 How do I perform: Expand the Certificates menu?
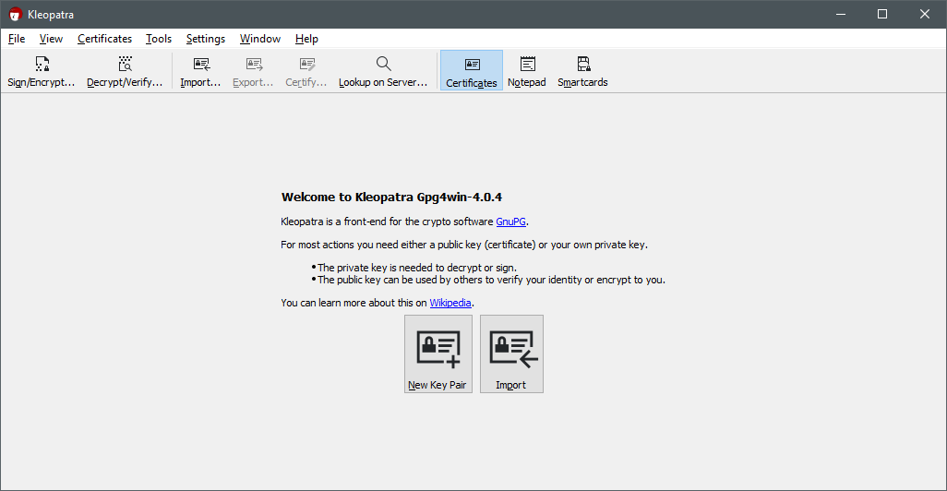[x=104, y=39]
